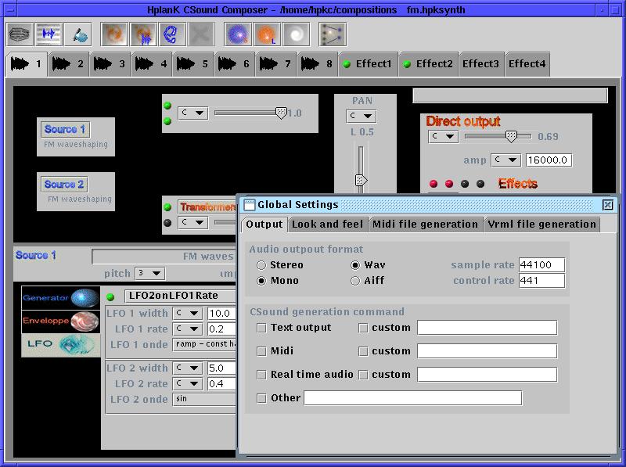Open the Generator panel icon
The image size is (626, 467).
[x=61, y=298]
